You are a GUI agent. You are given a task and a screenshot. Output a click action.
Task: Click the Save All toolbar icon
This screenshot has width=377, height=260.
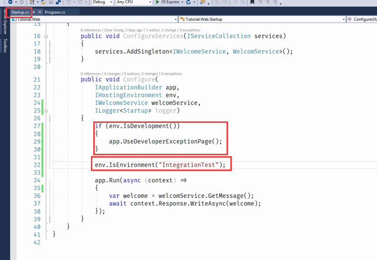point(57,2)
